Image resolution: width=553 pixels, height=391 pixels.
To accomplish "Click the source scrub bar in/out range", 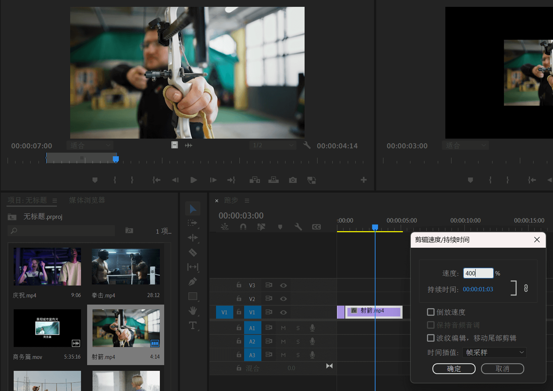I will click(81, 158).
